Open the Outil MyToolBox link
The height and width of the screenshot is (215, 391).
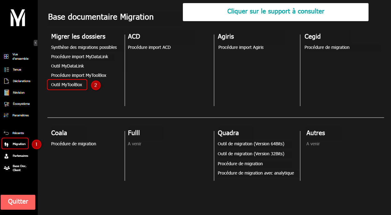(x=67, y=85)
